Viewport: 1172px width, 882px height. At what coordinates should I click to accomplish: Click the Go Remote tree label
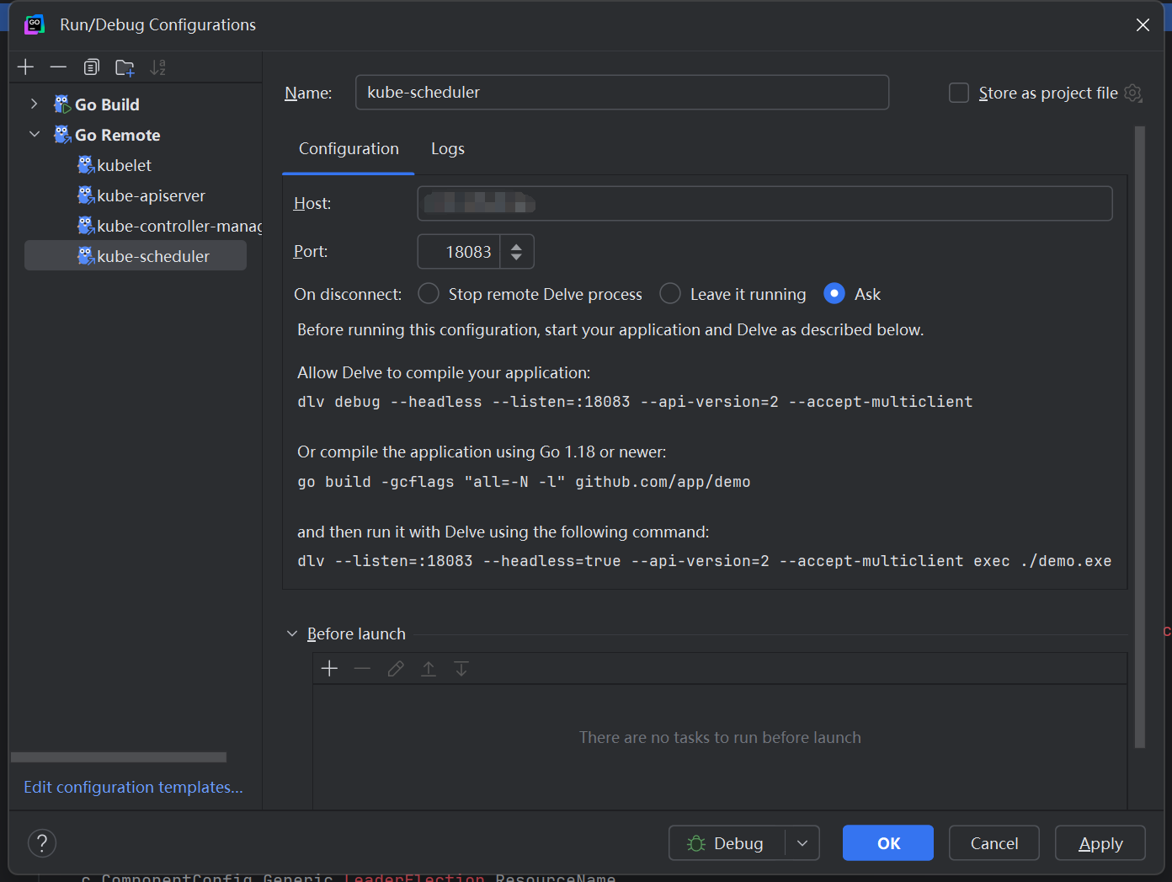117,135
